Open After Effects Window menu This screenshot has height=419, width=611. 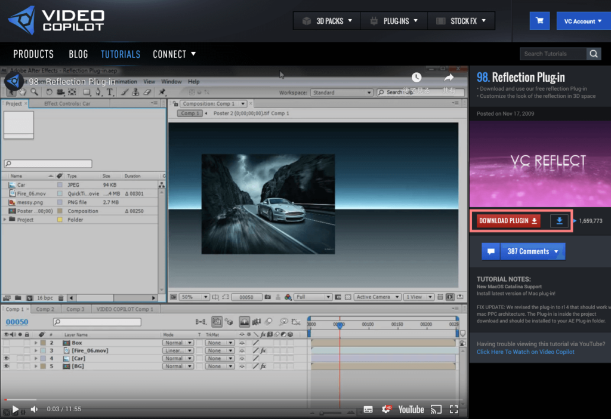pos(171,81)
